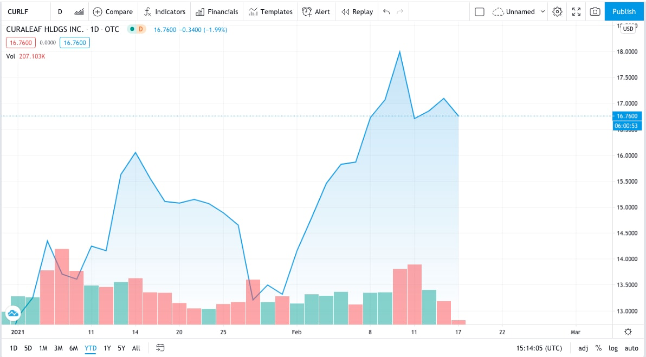Select the 5Y time range
The image size is (646, 357).
click(x=121, y=348)
